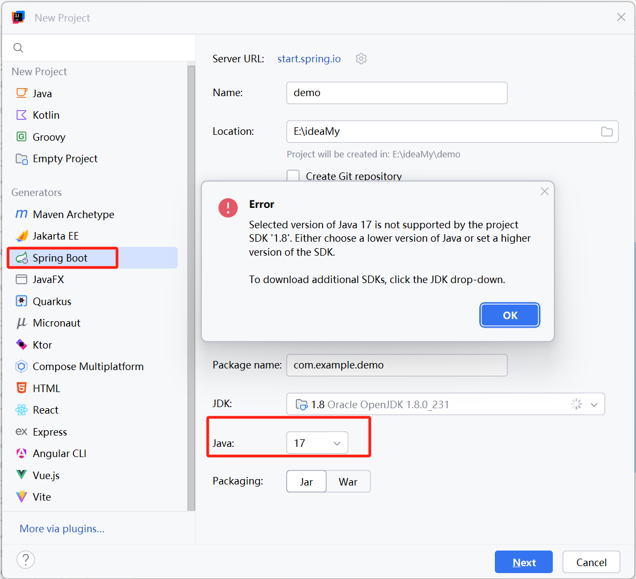Click the Micronaut mu icon
The width and height of the screenshot is (636, 579).
21,323
